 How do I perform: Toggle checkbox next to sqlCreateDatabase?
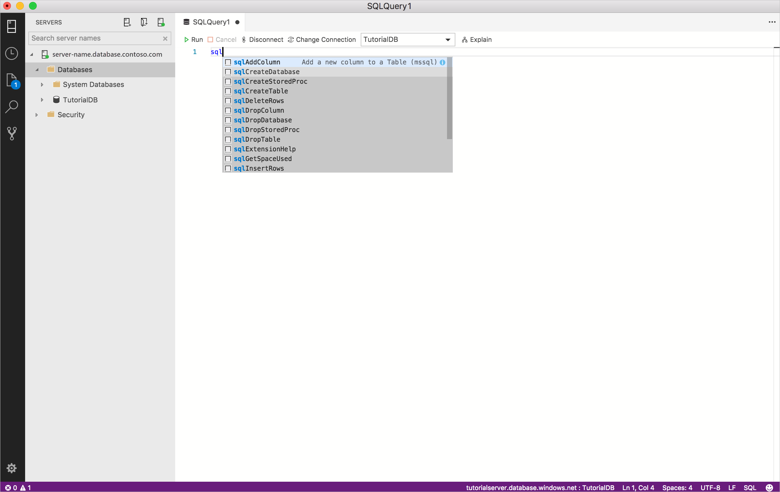[x=228, y=71]
